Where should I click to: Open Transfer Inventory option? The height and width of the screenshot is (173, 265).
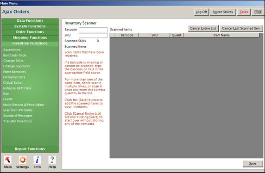[18, 121]
